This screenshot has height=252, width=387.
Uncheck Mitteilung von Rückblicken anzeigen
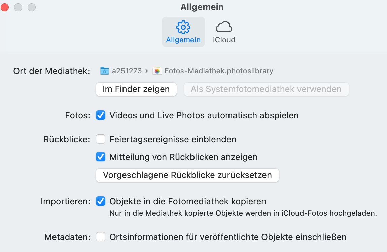(x=101, y=157)
